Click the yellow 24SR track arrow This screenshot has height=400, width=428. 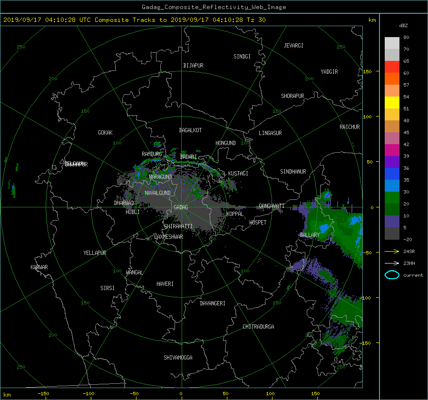[x=392, y=251]
